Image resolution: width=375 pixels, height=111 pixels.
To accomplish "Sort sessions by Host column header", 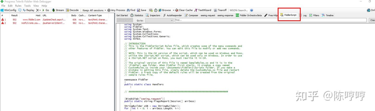I will click(x=31, y=15).
